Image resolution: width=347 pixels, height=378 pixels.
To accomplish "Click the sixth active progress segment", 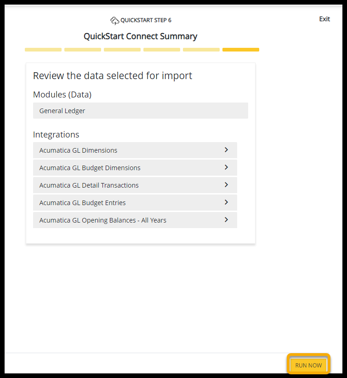I will (241, 50).
